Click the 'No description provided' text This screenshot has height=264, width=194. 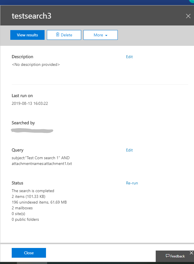tap(36, 65)
